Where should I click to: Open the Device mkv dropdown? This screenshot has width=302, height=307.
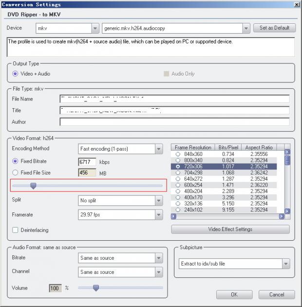tap(95, 28)
